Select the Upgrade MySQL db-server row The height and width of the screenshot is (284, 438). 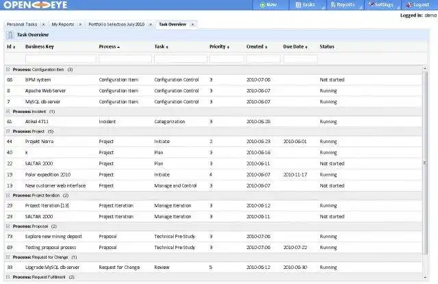[214, 268]
